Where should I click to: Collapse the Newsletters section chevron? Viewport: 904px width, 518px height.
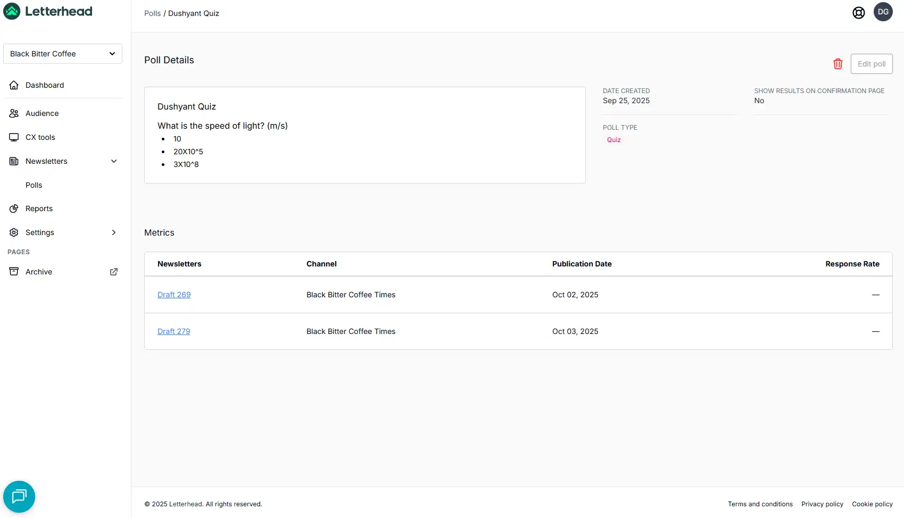click(113, 161)
